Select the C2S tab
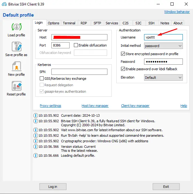The width and height of the screenshot is (193, 194). click(126, 23)
